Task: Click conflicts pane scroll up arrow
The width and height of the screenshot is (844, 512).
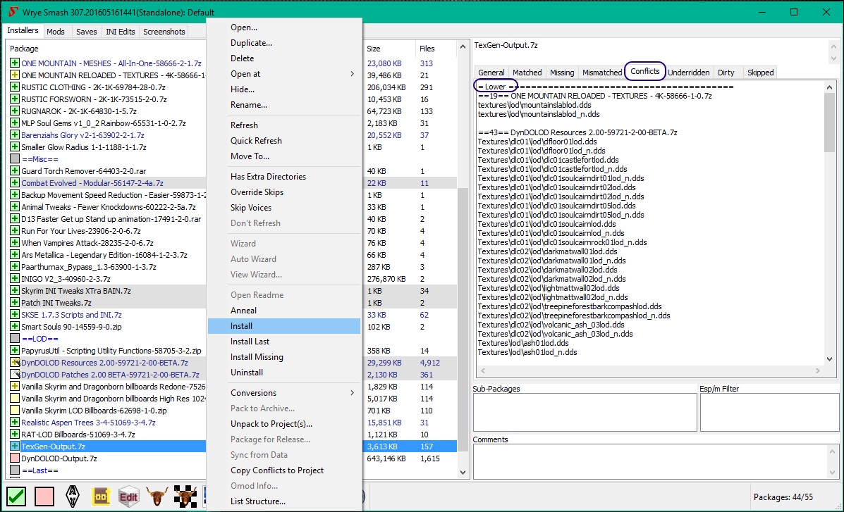Action: (x=829, y=87)
